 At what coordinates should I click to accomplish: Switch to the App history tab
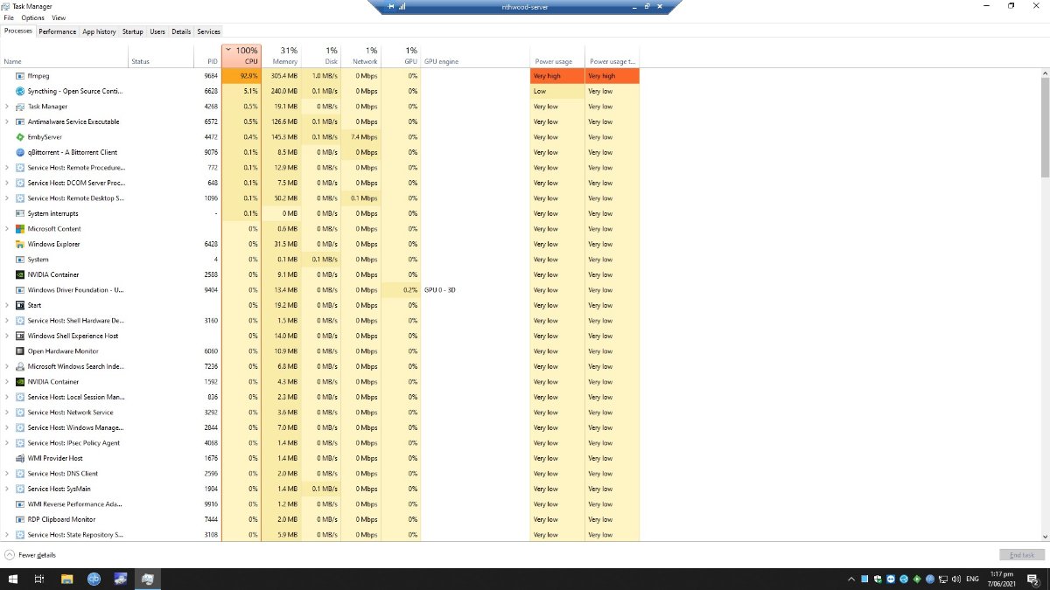[99, 31]
